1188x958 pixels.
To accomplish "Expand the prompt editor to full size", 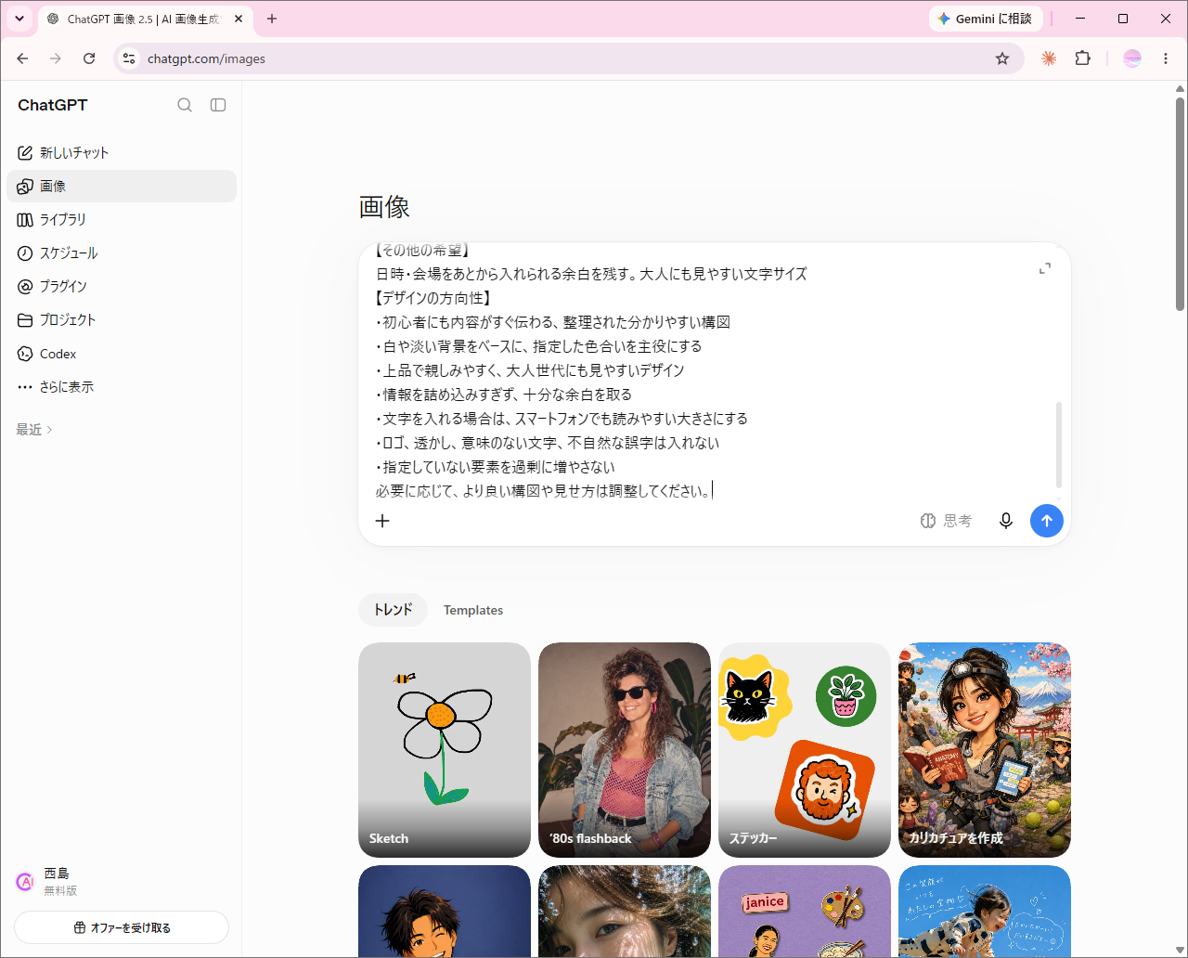I will 1045,268.
